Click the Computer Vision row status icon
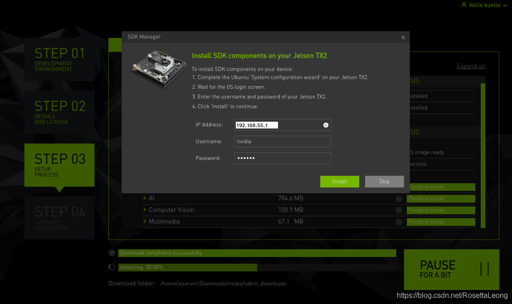This screenshot has height=304, width=512. tap(399, 210)
